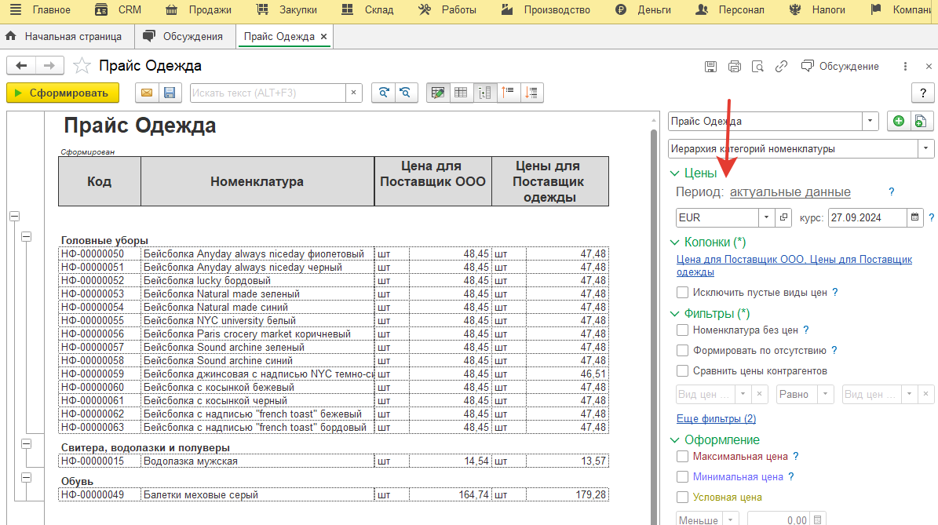
Task: Click the 'Сформировать' button
Action: point(62,93)
